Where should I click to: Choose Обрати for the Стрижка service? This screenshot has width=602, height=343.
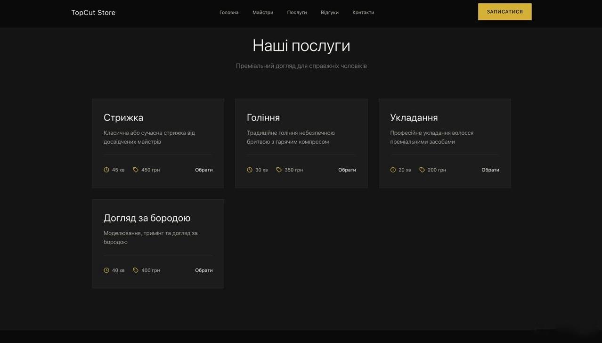tap(204, 170)
